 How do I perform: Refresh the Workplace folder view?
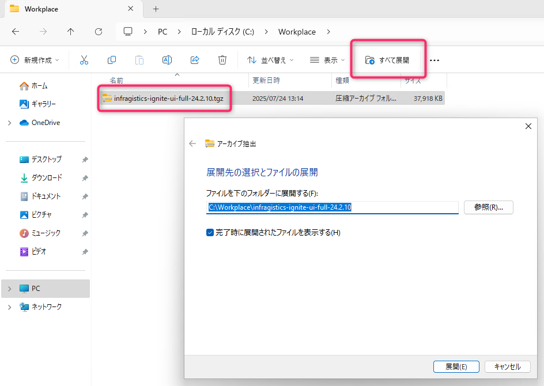tap(99, 32)
